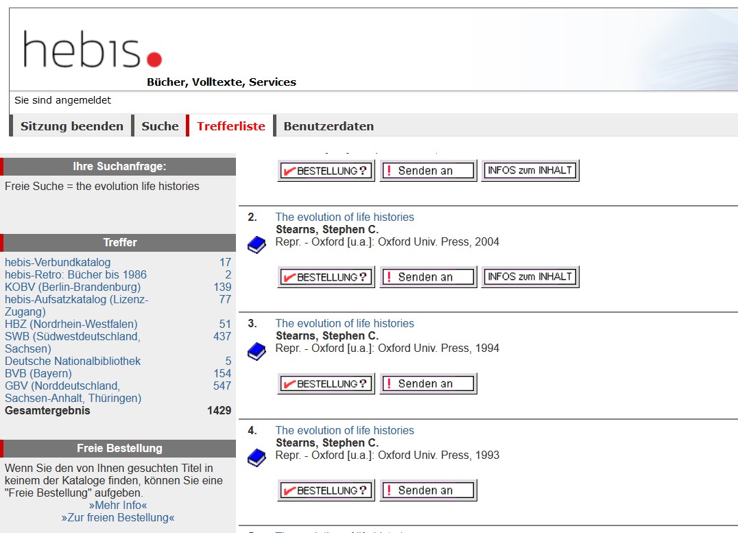Click the Gesamtergebnis label
Screen dimensions: 738x533
coord(47,411)
